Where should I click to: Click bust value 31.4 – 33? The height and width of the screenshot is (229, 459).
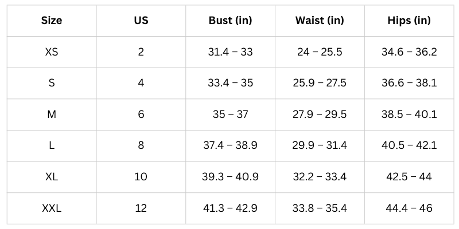230,52
